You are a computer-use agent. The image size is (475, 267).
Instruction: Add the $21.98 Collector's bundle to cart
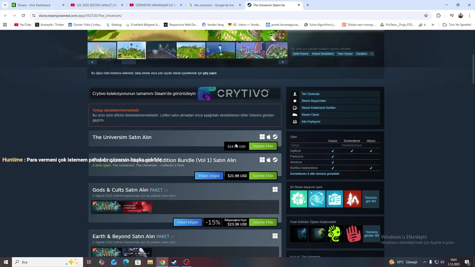(263, 176)
